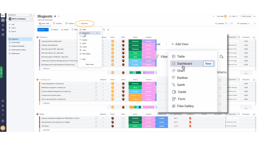This screenshot has width=259, height=145.
Task: Click Search in the board toolbar
Action: pos(55,30)
